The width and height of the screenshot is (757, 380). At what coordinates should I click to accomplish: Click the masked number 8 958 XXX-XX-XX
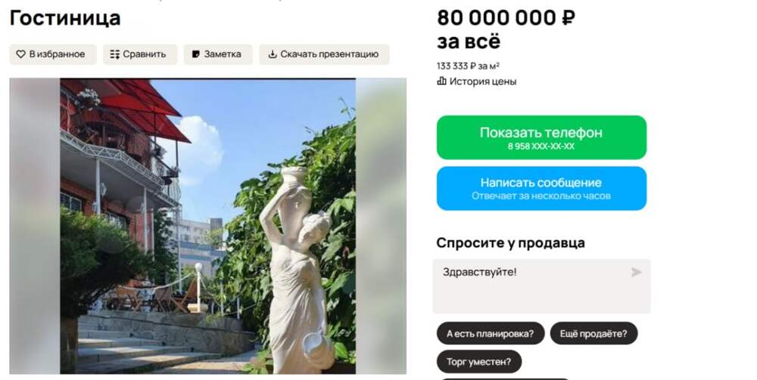coord(541,147)
